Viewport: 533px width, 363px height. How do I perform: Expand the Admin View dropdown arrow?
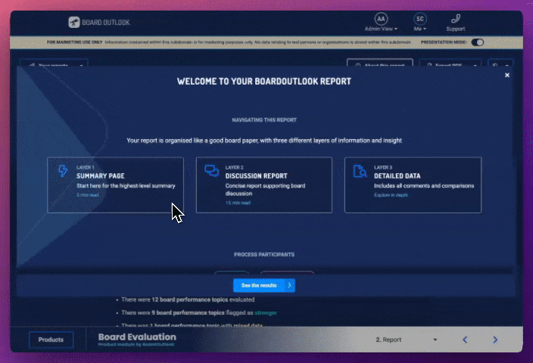(x=396, y=29)
